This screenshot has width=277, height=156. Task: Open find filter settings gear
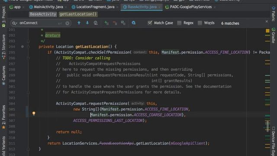[134, 23]
